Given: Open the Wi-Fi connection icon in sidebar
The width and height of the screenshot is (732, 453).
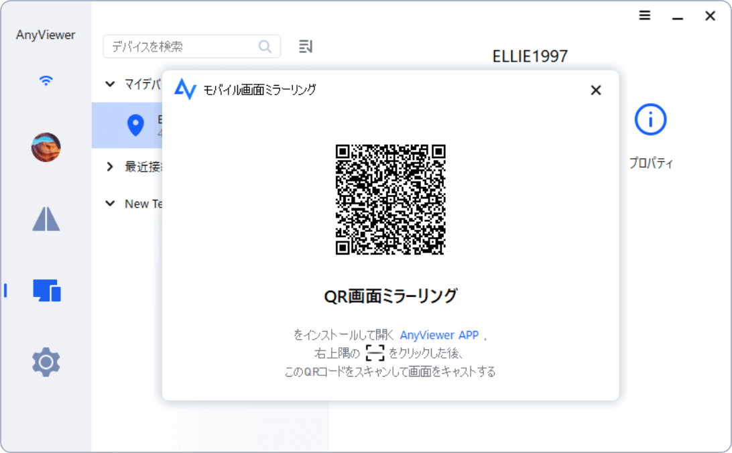Looking at the screenshot, I should click(x=46, y=80).
